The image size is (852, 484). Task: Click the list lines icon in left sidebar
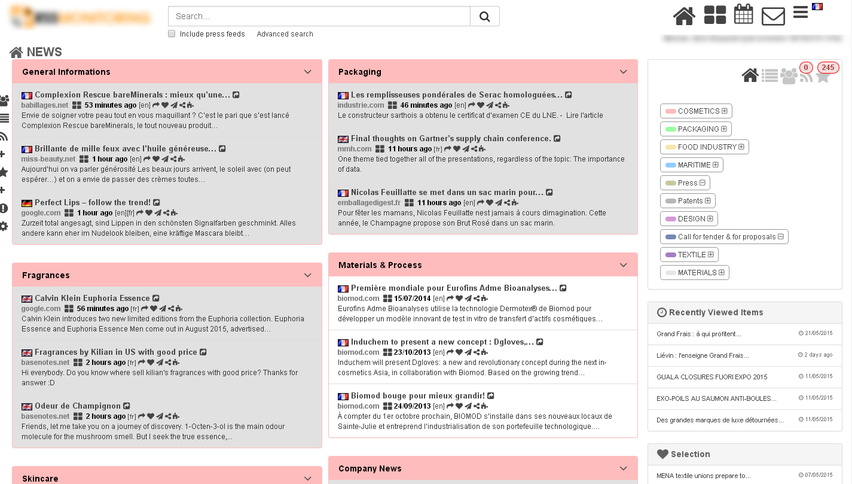tap(4, 118)
